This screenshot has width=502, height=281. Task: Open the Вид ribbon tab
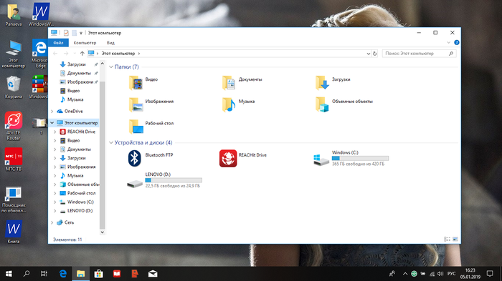click(x=110, y=42)
